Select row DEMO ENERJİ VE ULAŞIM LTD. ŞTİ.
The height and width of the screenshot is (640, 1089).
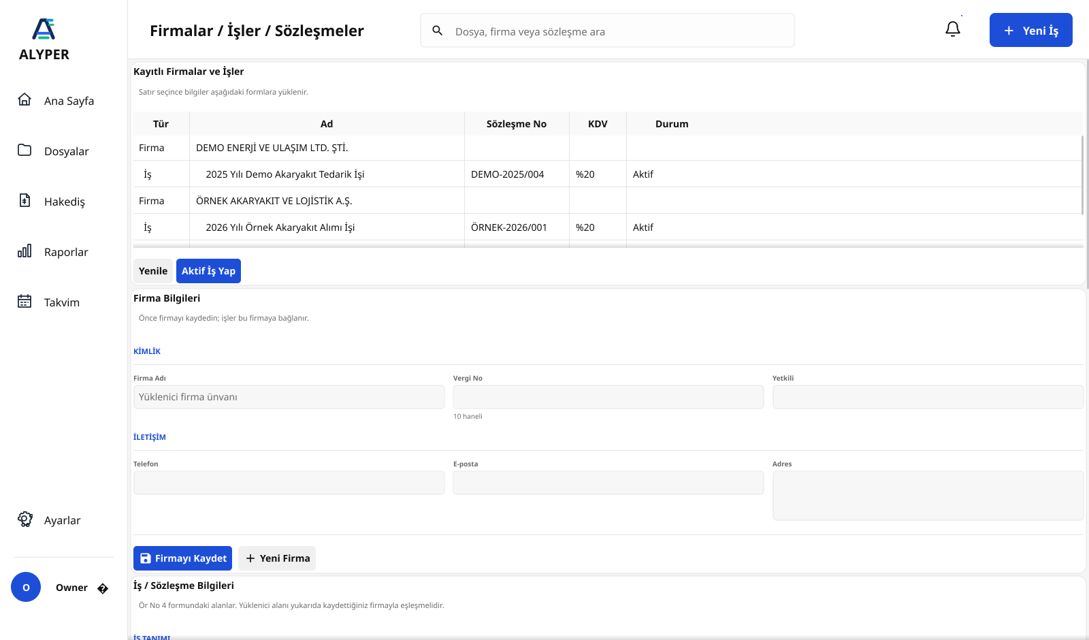point(607,148)
